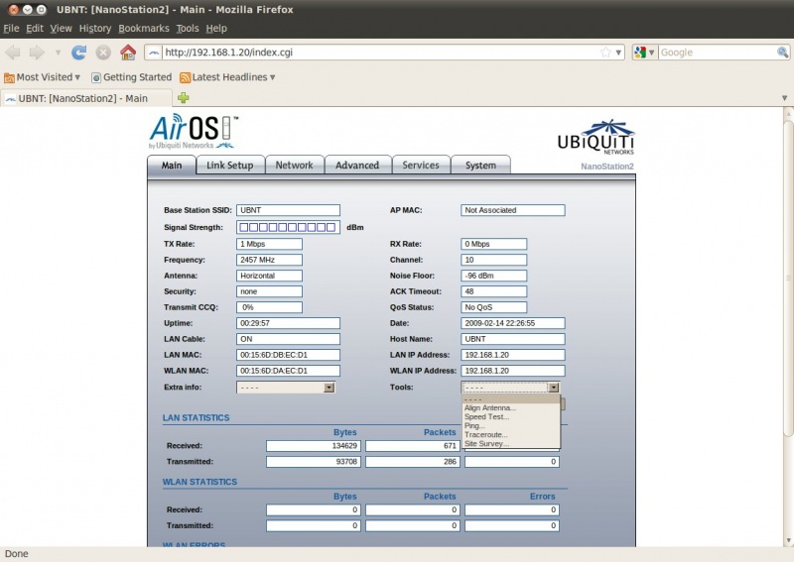The width and height of the screenshot is (794, 562).
Task: Switch to the Link Setup tab
Action: (229, 166)
